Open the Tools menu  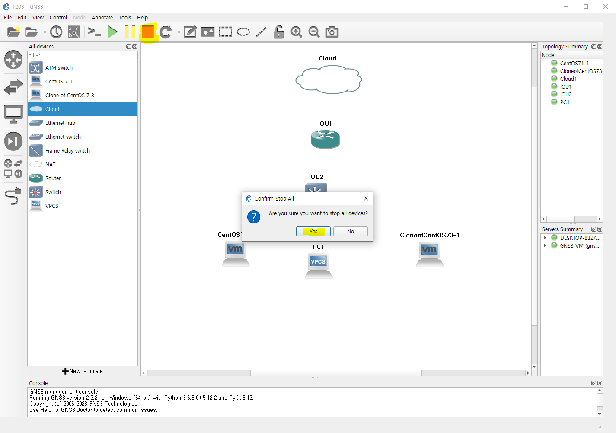pos(125,18)
